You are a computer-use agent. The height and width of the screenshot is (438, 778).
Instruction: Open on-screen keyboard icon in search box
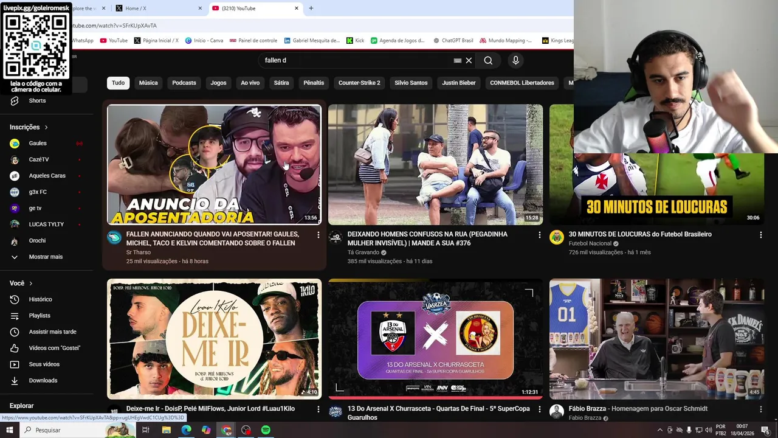click(x=458, y=60)
